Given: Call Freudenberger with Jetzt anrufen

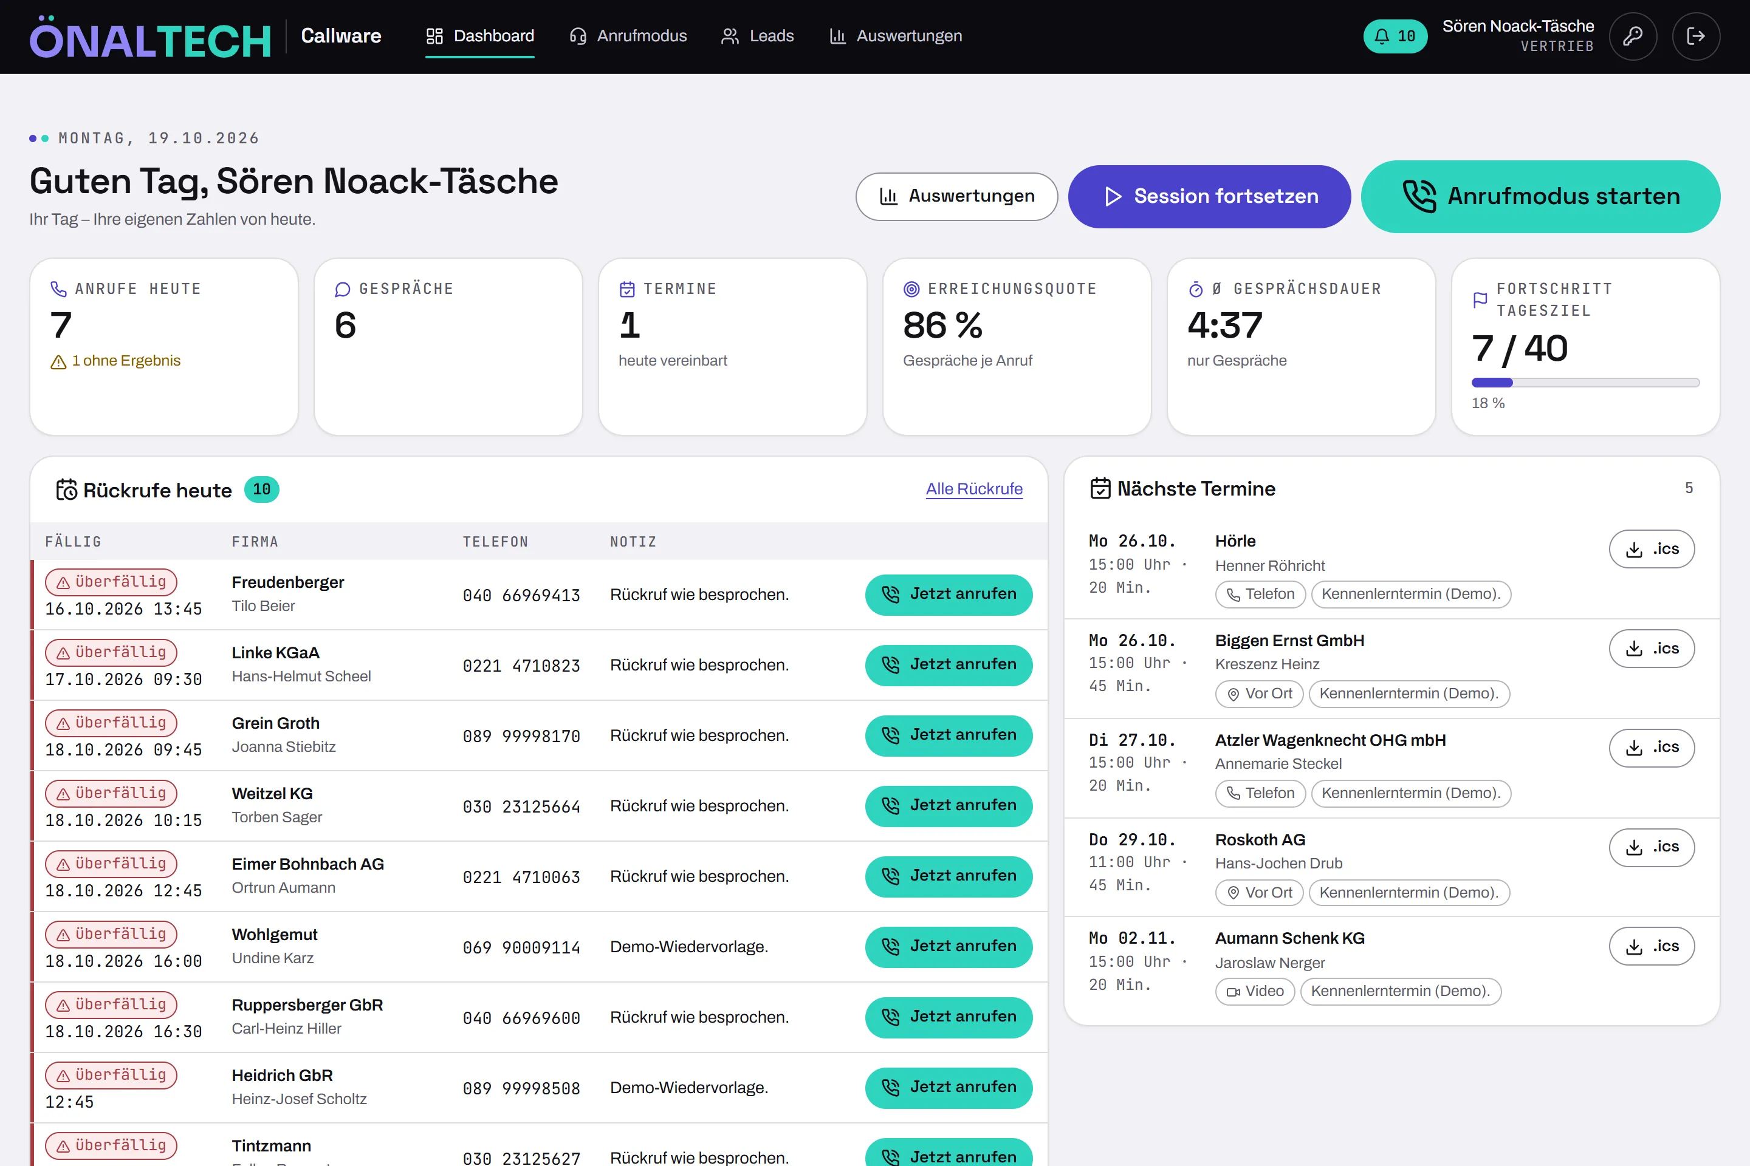Looking at the screenshot, I should (x=949, y=594).
